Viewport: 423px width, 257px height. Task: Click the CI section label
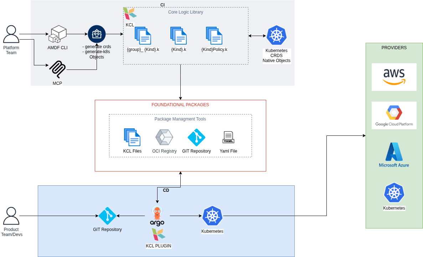(163, 5)
